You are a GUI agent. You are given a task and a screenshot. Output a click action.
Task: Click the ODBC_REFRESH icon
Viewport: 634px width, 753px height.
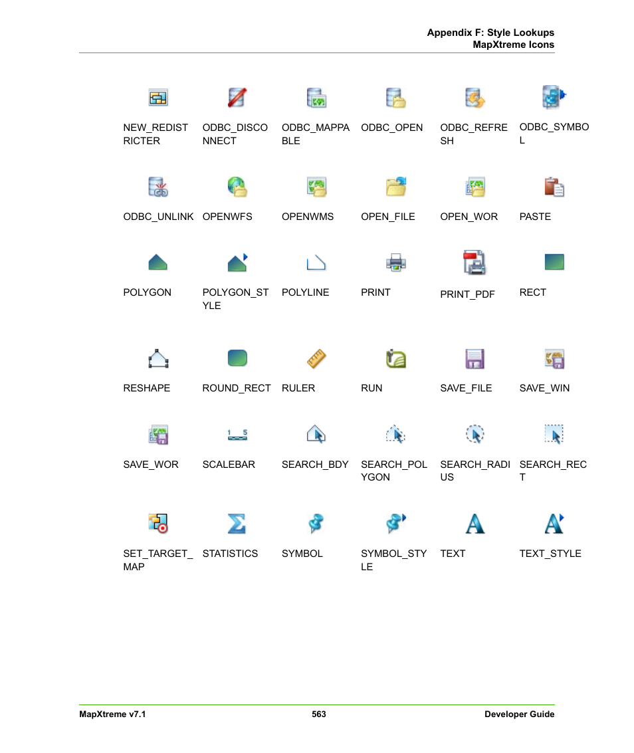pos(475,98)
